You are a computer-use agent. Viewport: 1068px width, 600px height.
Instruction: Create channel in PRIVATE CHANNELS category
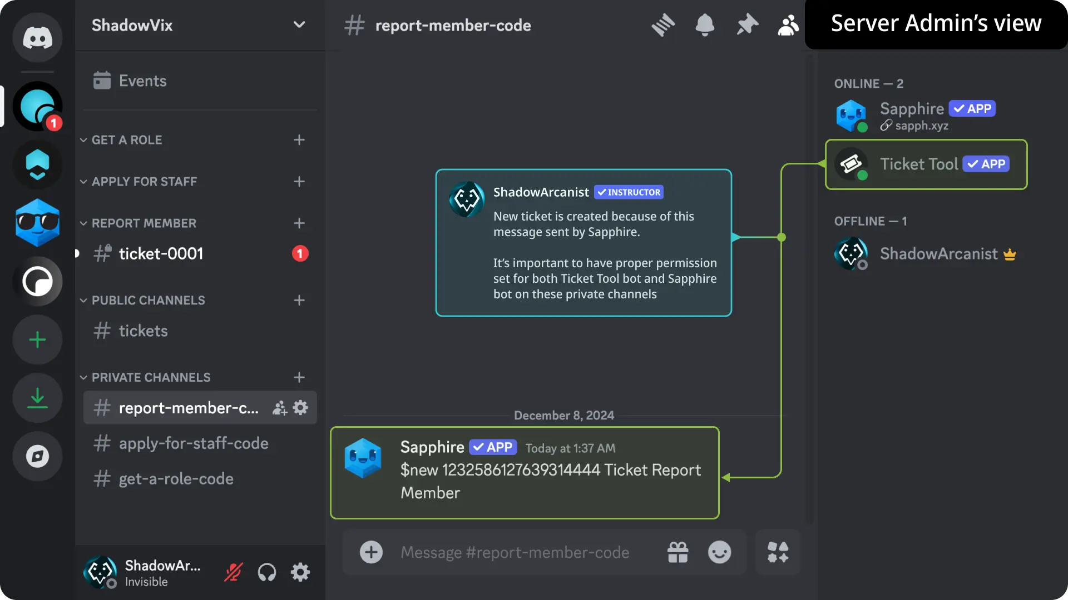pyautogui.click(x=299, y=378)
